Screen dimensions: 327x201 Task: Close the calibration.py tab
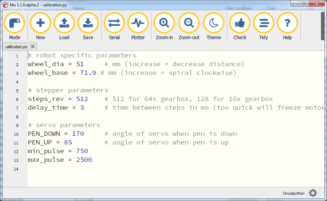[33, 46]
